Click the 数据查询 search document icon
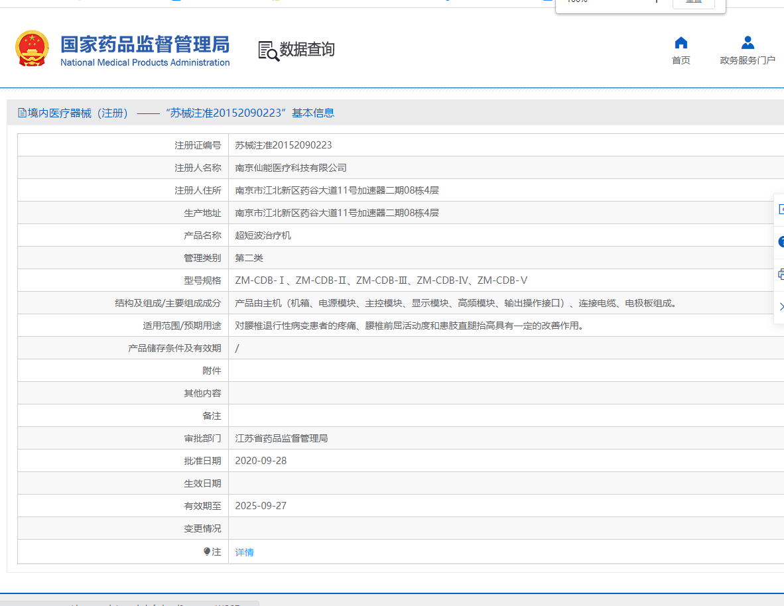 pos(269,51)
